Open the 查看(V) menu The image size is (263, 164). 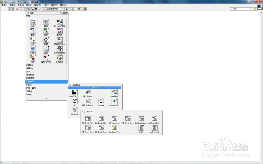(x=21, y=5)
